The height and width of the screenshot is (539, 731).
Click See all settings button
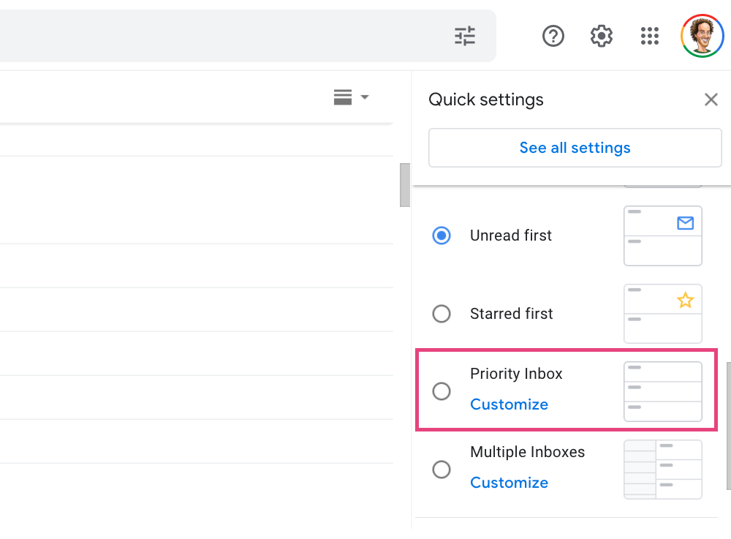pyautogui.click(x=575, y=148)
